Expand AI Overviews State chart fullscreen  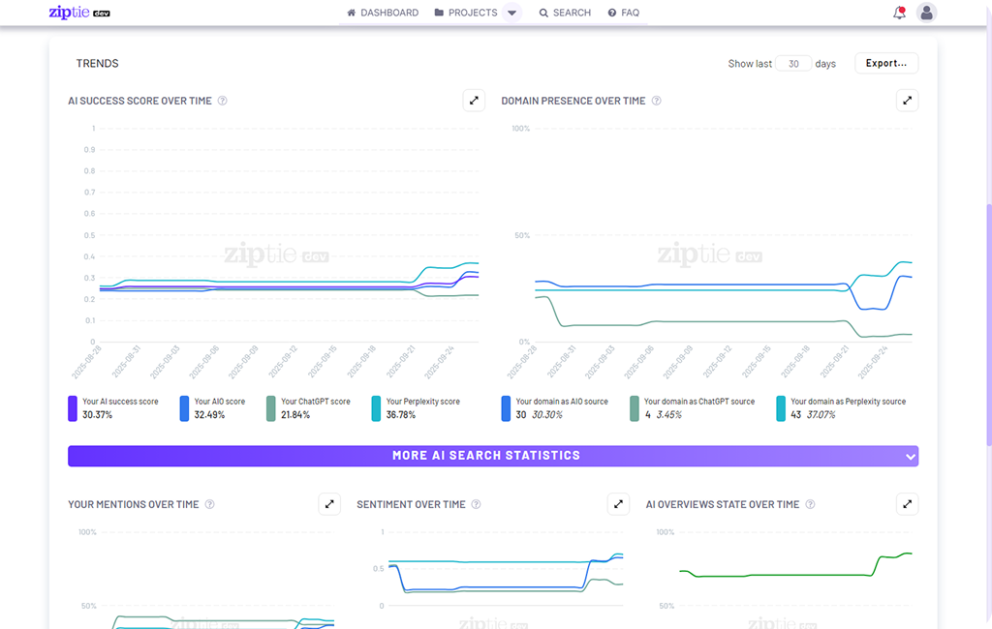[907, 504]
